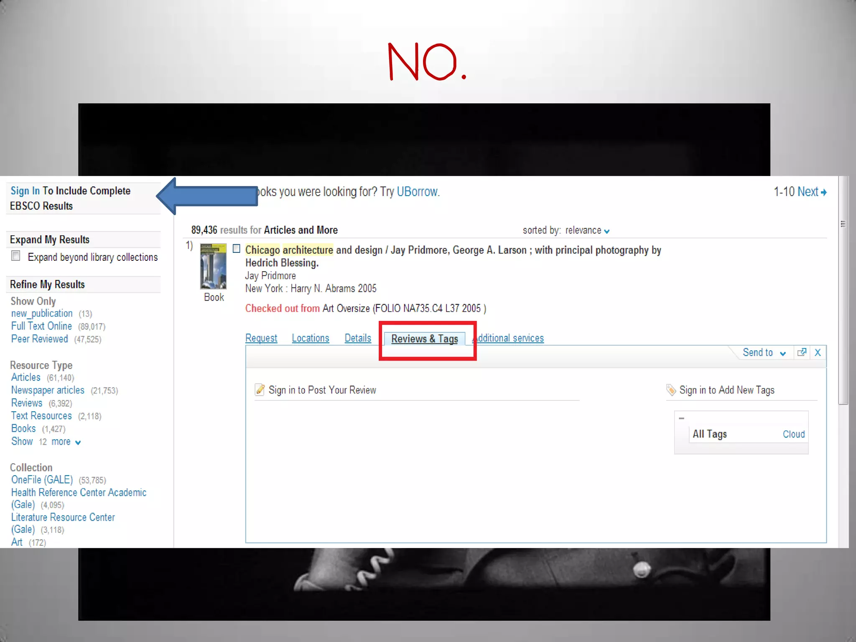Switch to the Details tab
The image size is (856, 642).
(358, 338)
